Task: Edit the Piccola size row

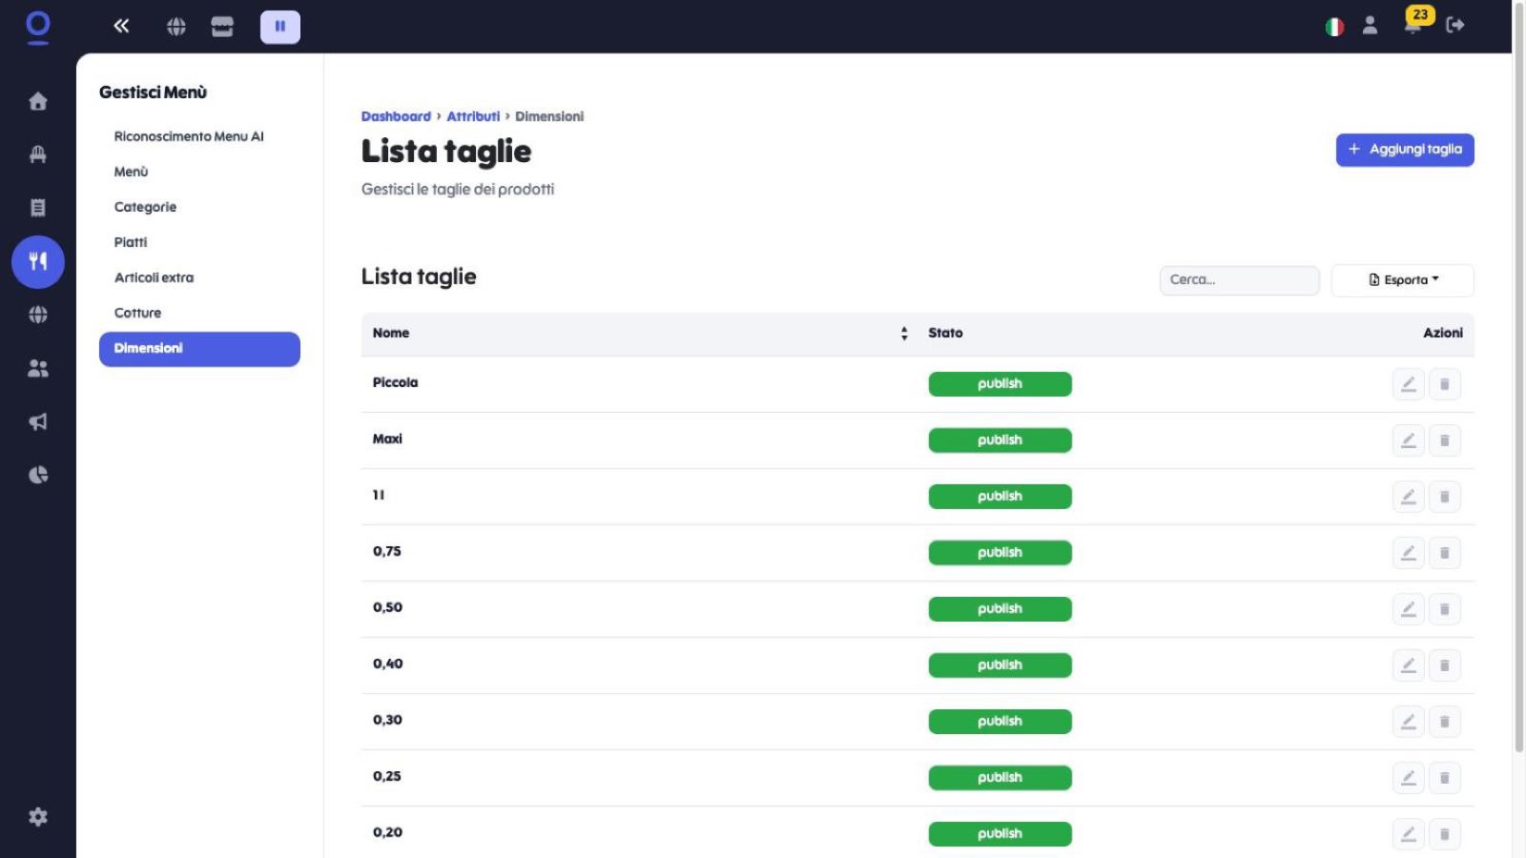Action: pos(1408,384)
